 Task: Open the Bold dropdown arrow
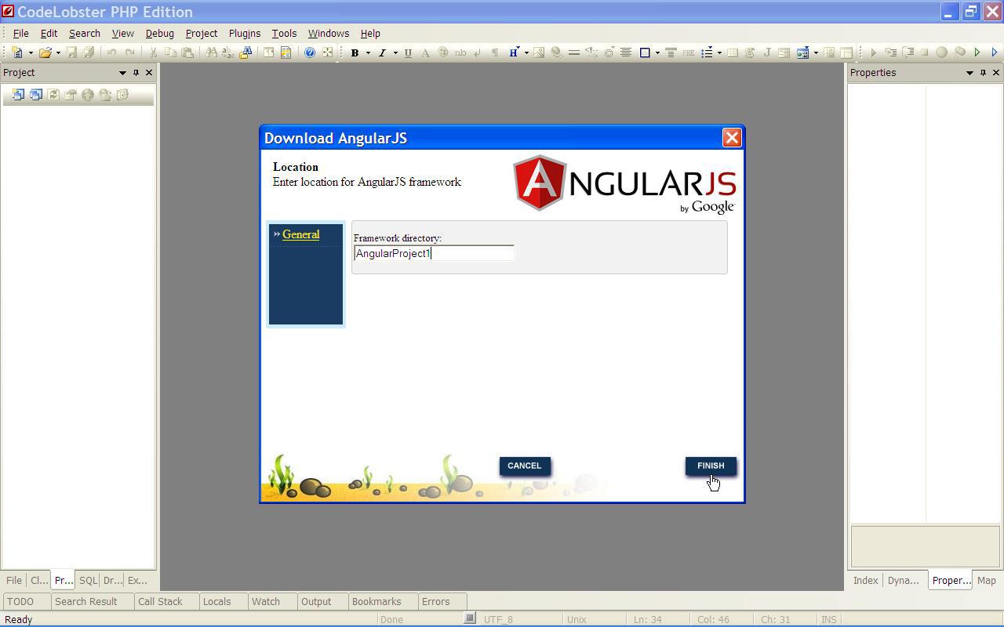(x=368, y=53)
